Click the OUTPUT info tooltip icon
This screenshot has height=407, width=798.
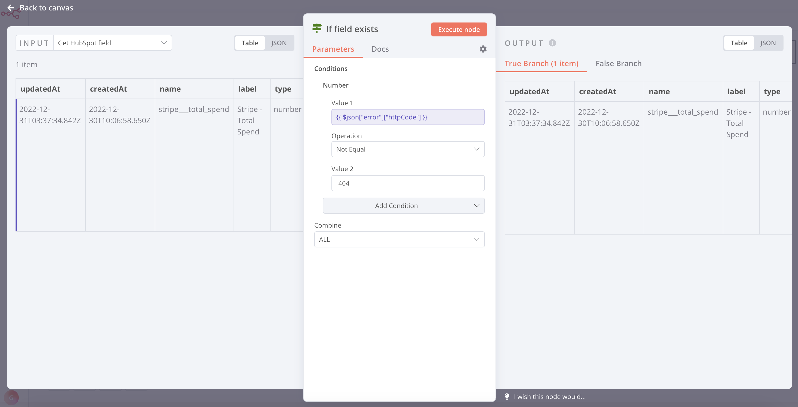pos(552,43)
